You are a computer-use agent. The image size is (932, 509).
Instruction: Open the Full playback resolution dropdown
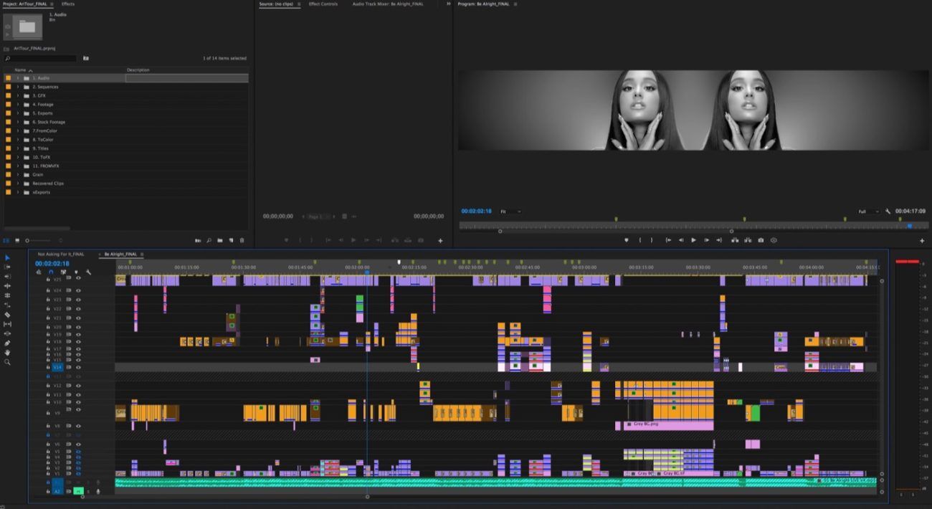coord(868,211)
